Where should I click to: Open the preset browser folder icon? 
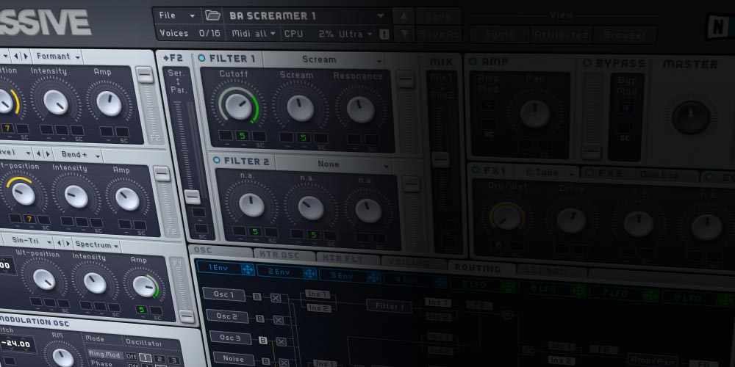(x=213, y=15)
